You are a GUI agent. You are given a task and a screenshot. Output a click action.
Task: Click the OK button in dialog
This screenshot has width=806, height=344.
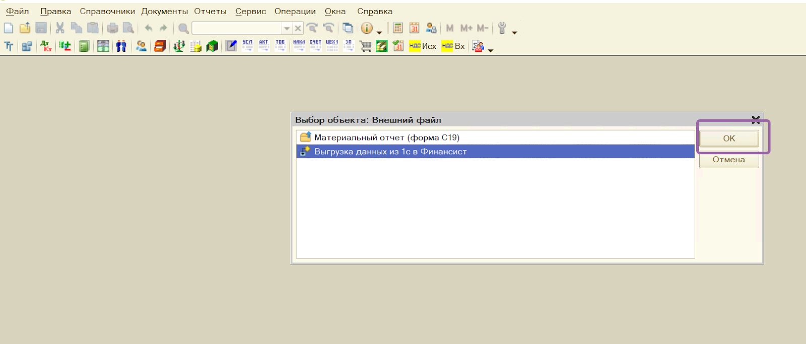coord(729,139)
